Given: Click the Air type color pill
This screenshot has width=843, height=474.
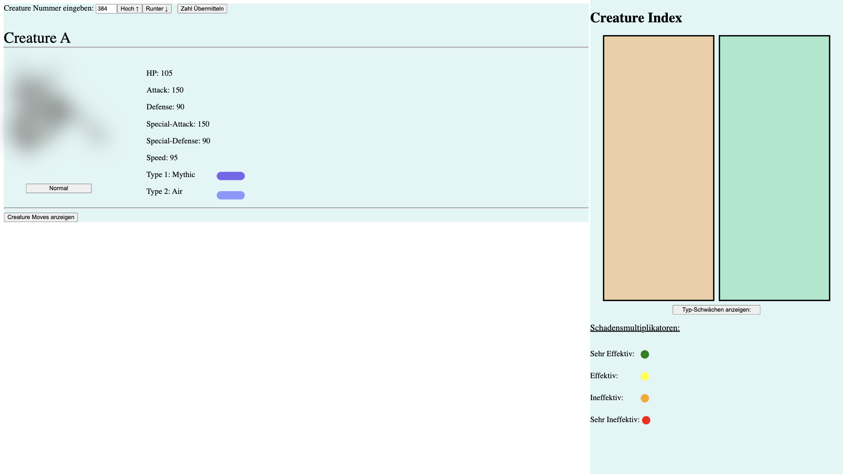Looking at the screenshot, I should click(x=231, y=195).
